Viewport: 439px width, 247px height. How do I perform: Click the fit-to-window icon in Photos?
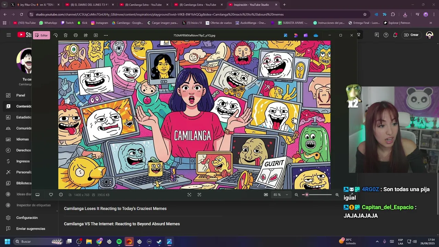pos(189,195)
